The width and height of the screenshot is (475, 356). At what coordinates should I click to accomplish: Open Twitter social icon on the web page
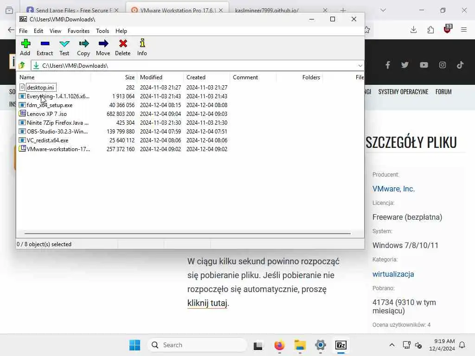tap(405, 65)
